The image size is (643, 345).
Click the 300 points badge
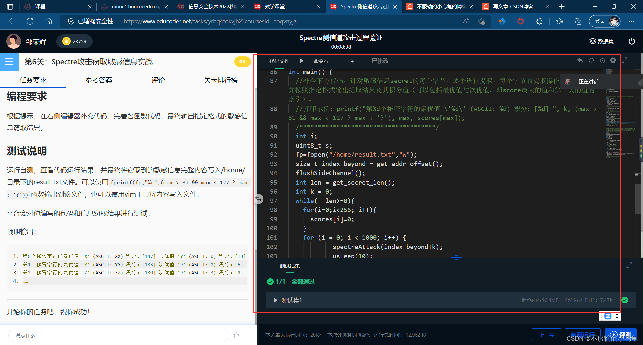[x=242, y=62]
